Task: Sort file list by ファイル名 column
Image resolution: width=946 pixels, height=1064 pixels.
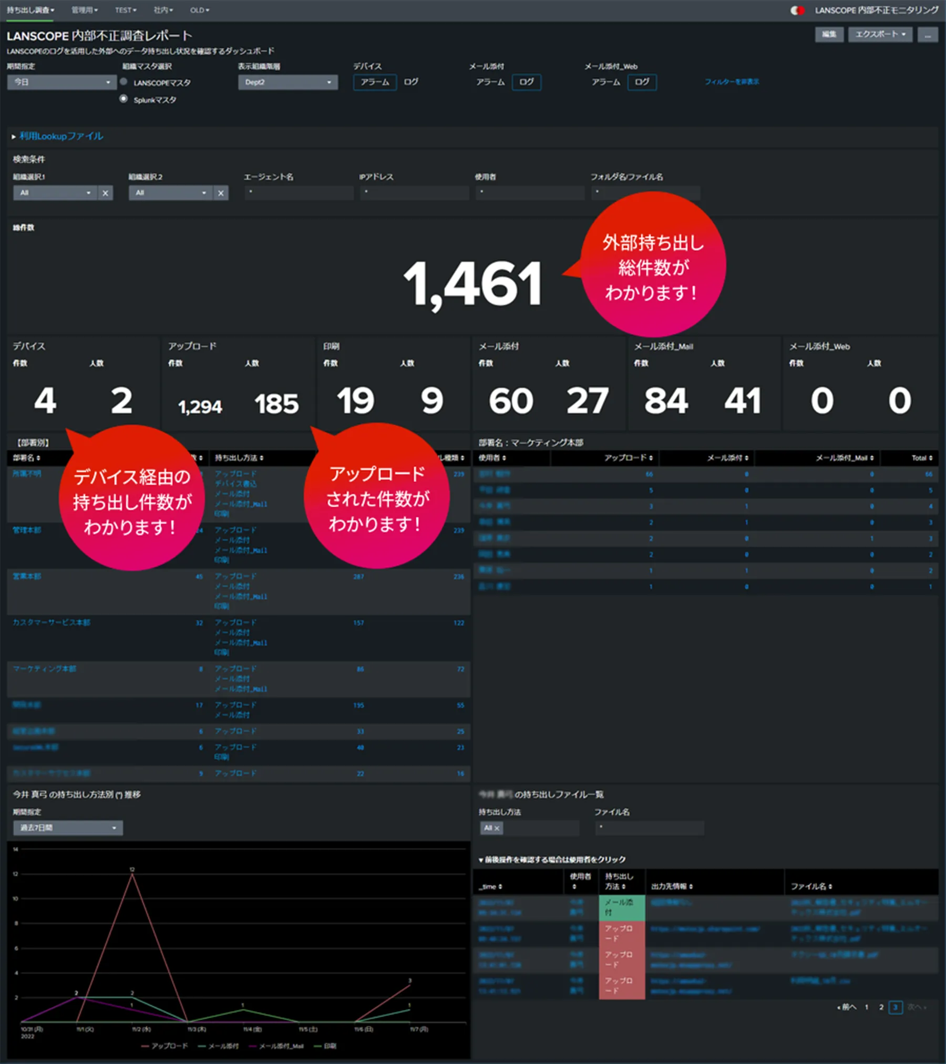Action: (811, 886)
